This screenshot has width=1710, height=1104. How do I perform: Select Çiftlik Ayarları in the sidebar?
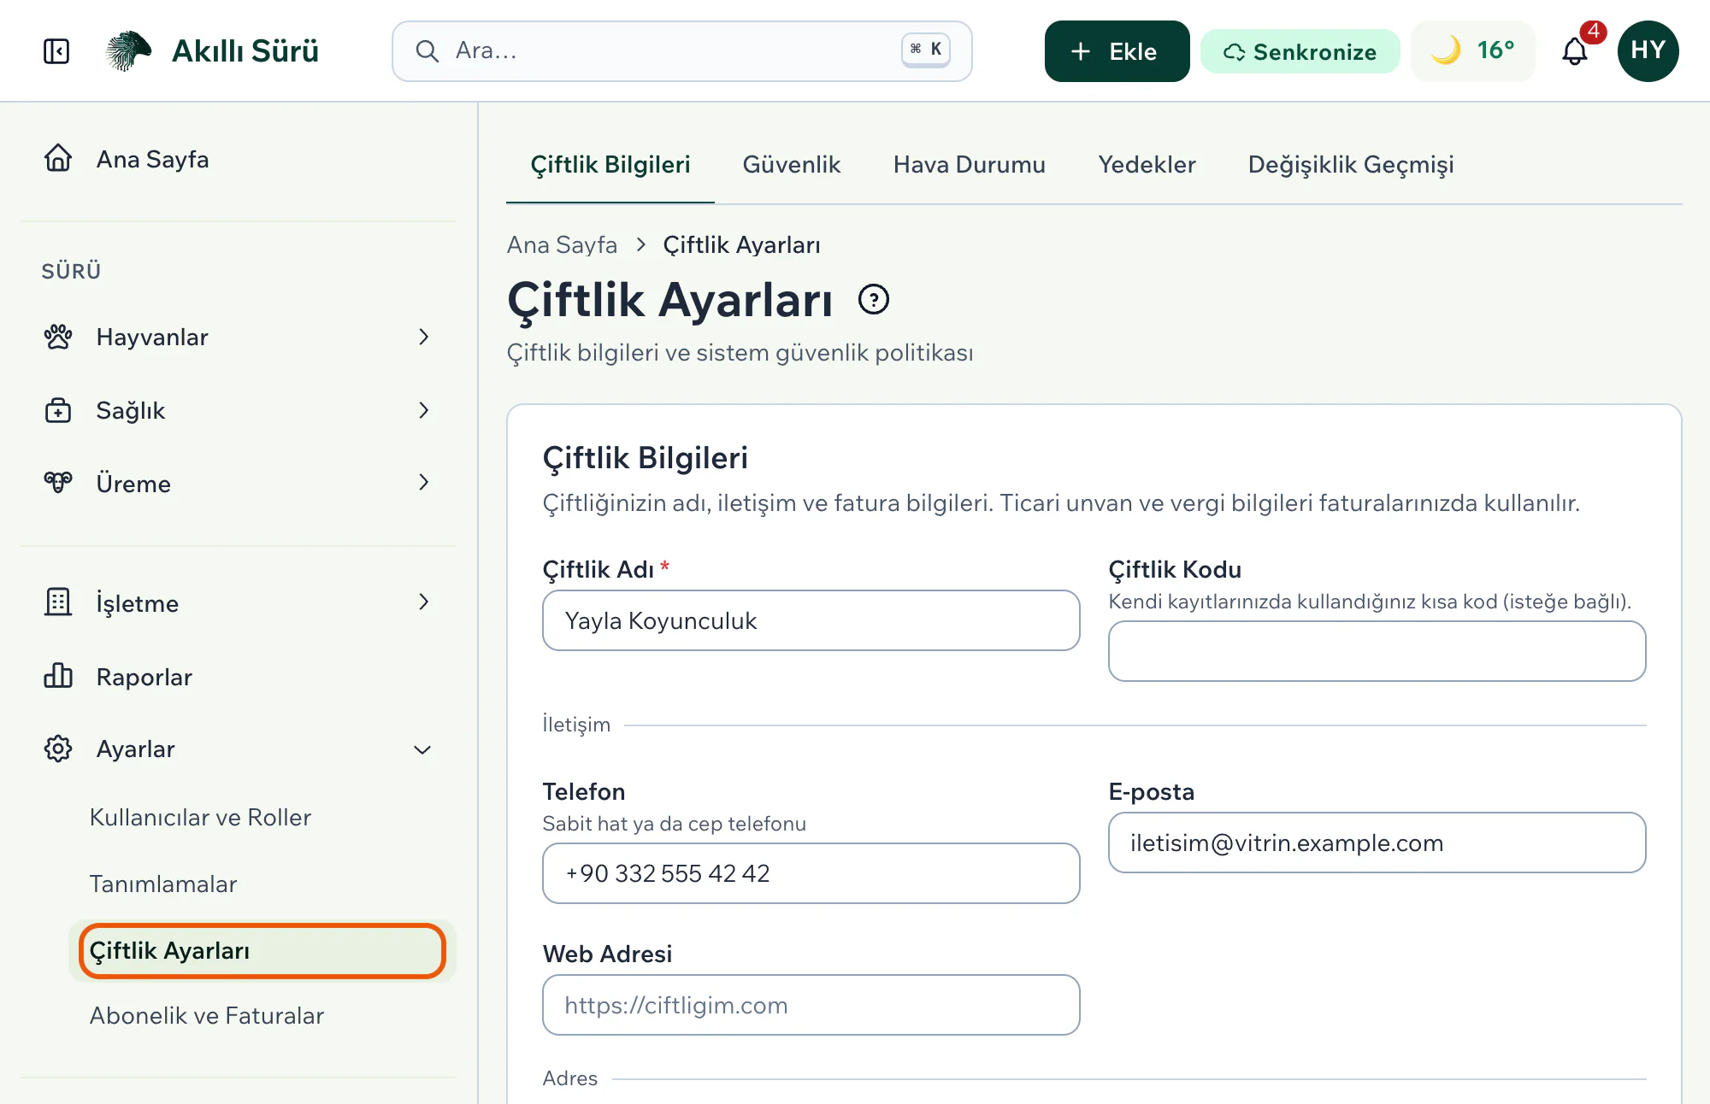point(262,951)
